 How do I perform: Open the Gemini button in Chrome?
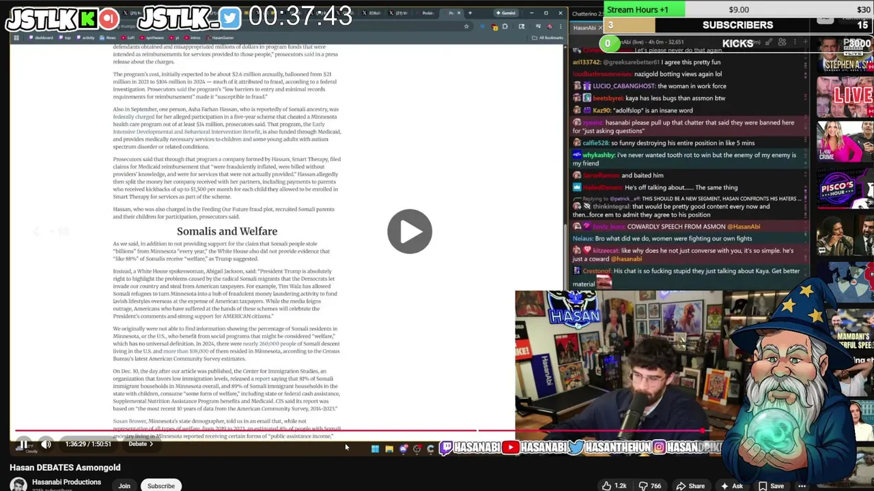(506, 13)
